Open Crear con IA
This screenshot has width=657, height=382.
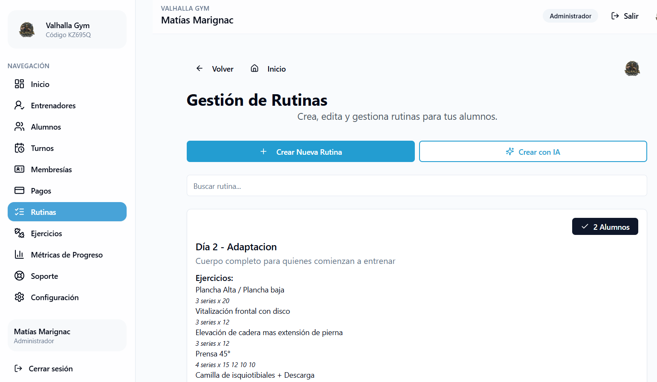(x=533, y=151)
